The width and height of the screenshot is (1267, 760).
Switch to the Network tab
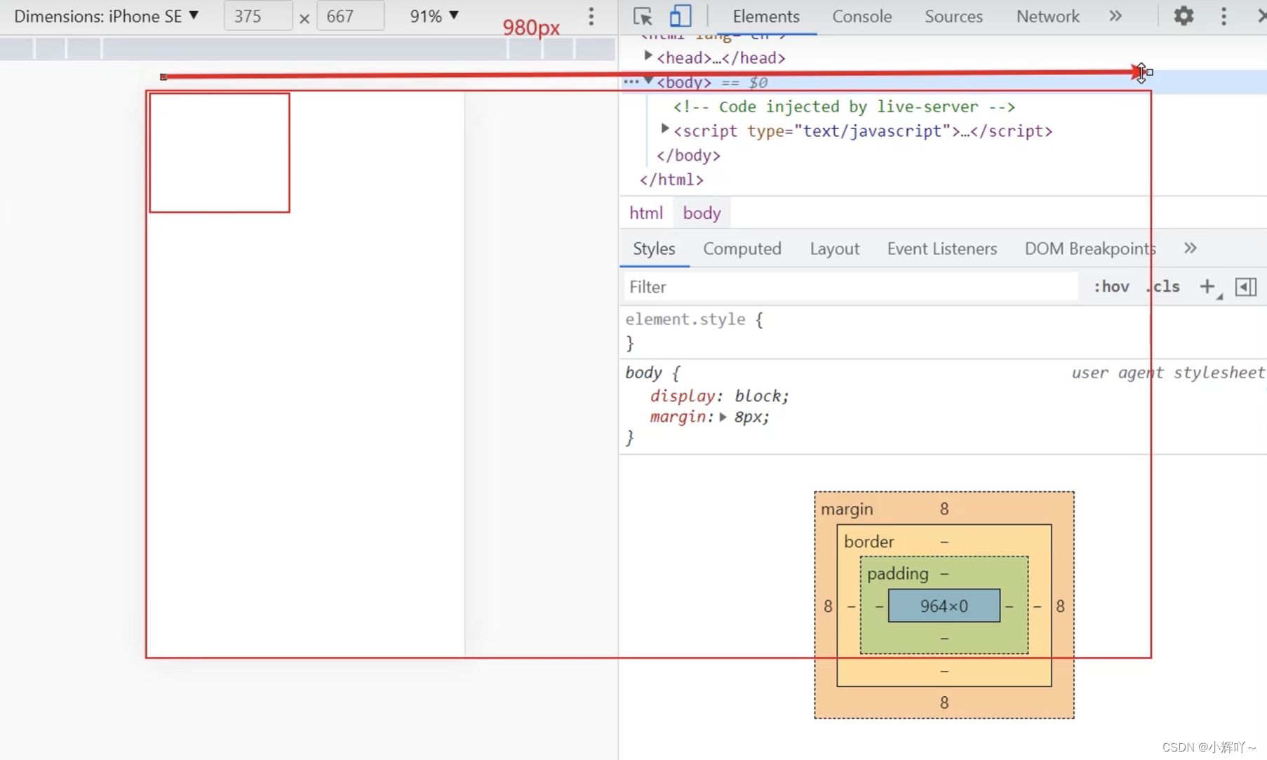click(x=1047, y=16)
